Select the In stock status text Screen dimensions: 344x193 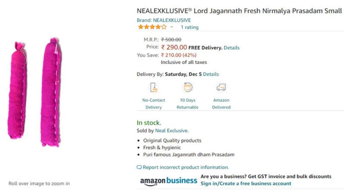pyautogui.click(x=148, y=123)
